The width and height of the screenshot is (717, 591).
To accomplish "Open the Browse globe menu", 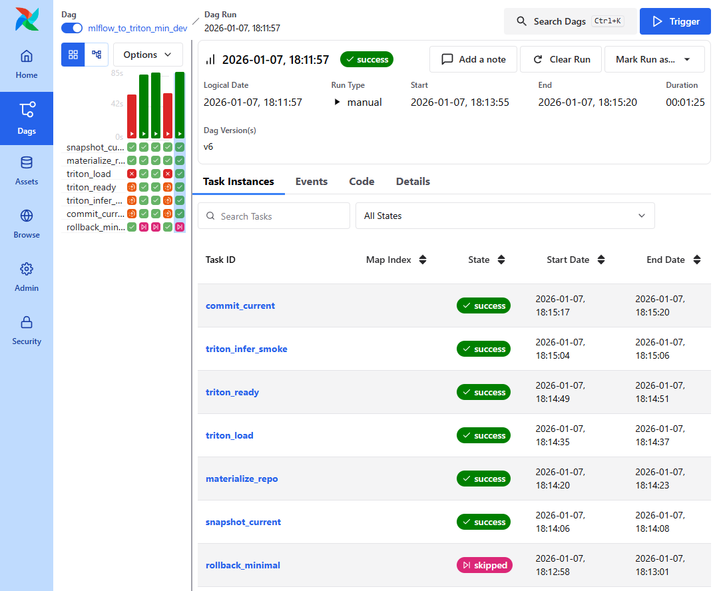I will [x=27, y=224].
